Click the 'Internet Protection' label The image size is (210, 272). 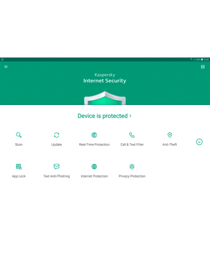click(x=94, y=176)
